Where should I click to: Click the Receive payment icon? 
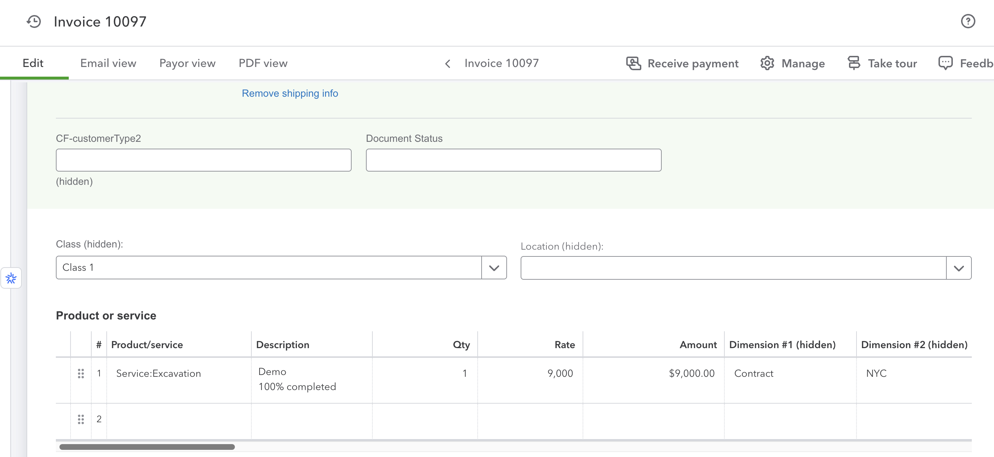coord(633,63)
